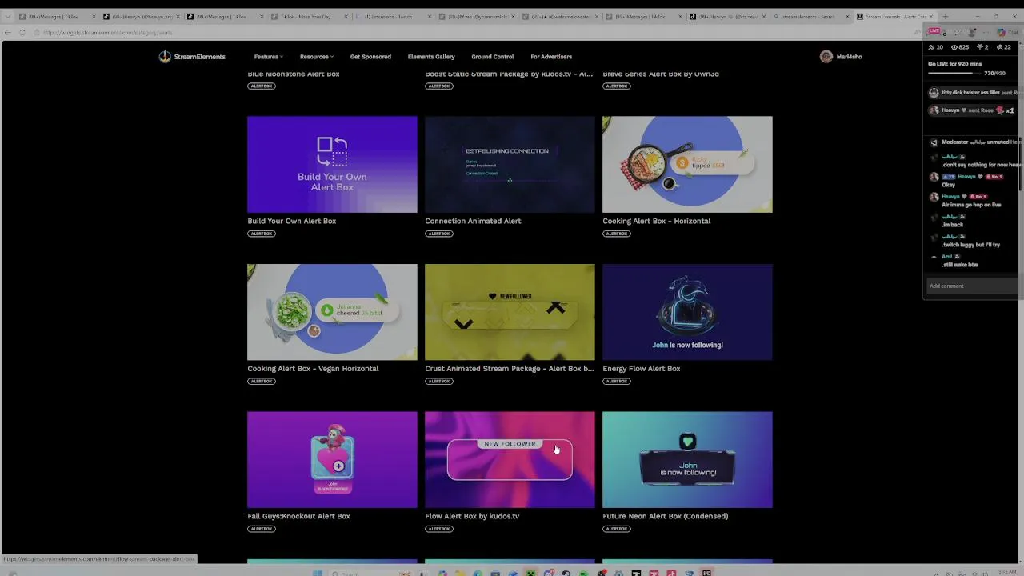This screenshot has width=1024, height=576.
Task: Open the Elements Gallery menu item
Action: [431, 57]
